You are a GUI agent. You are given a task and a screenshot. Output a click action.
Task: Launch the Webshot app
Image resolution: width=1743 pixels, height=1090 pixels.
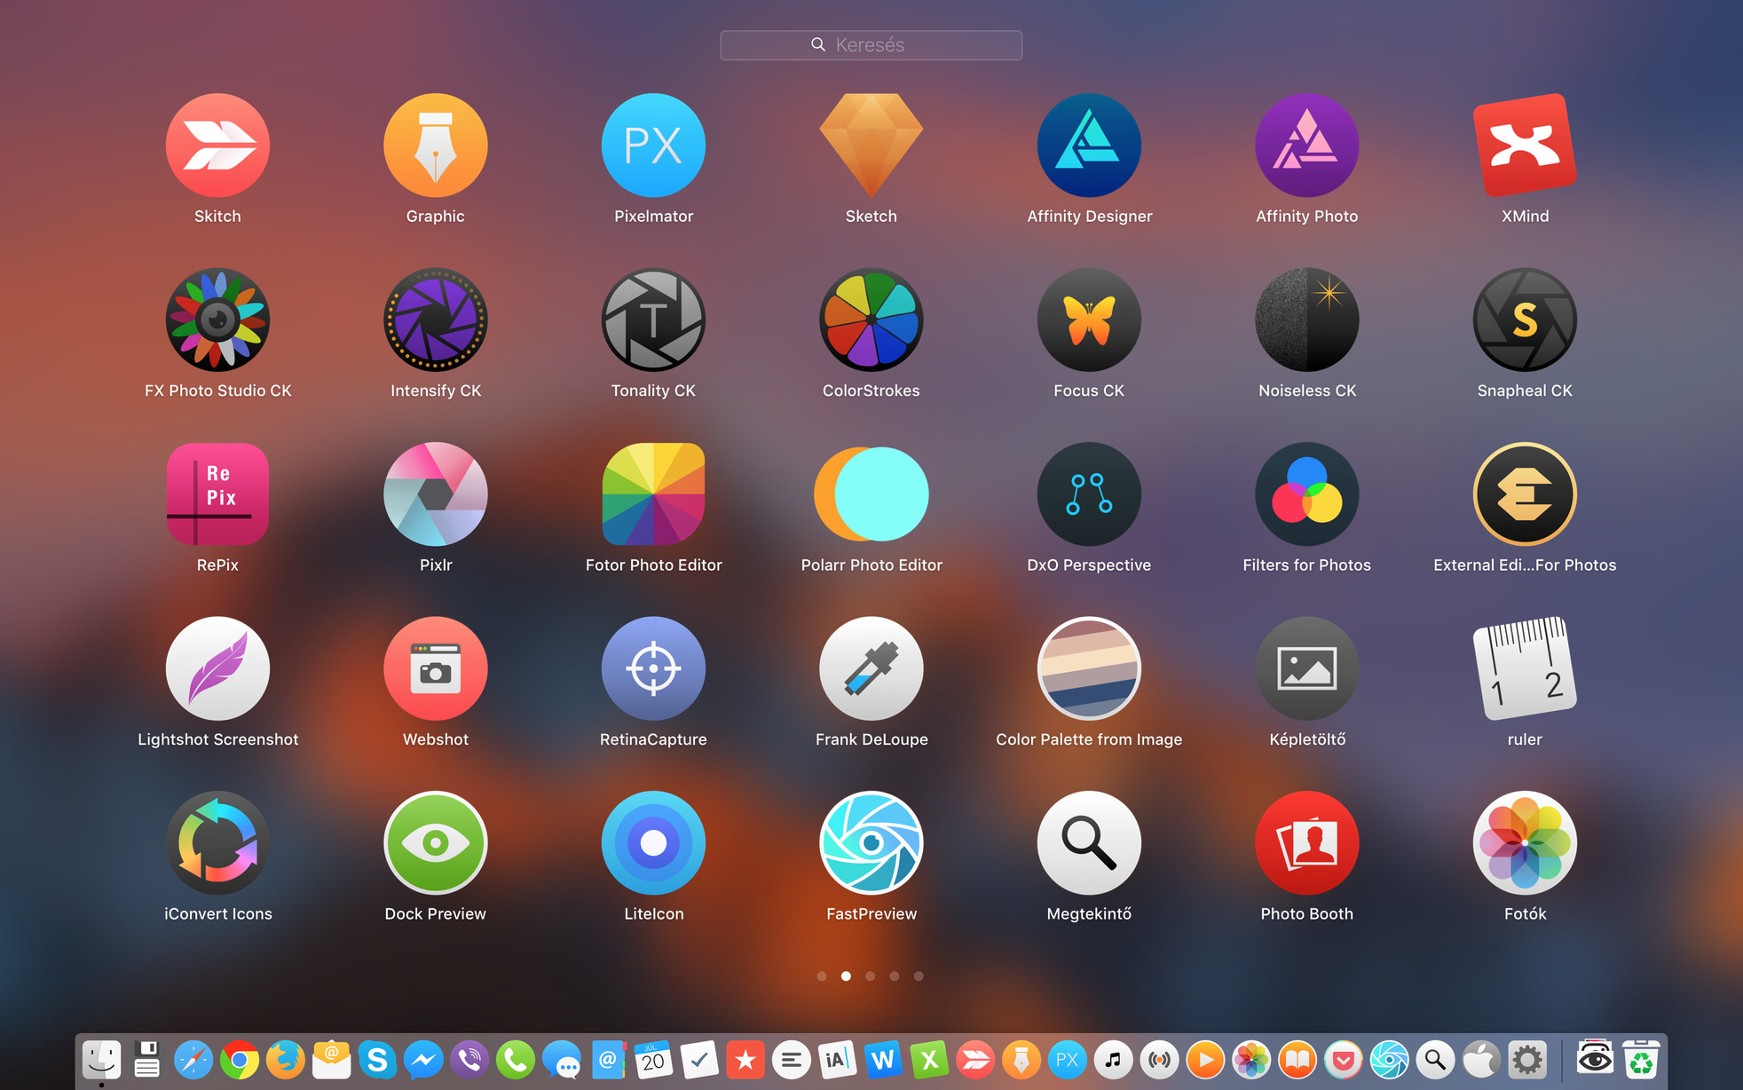coord(435,668)
